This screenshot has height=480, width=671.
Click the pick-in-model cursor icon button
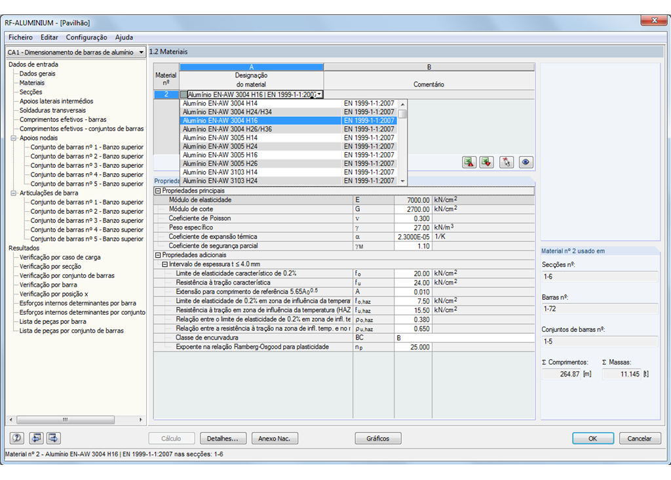point(507,162)
